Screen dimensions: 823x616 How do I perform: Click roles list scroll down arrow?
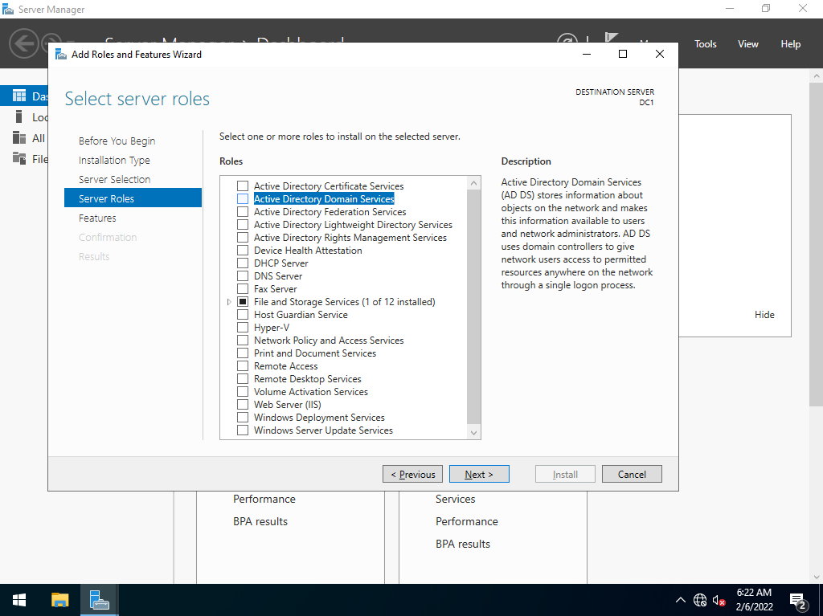tap(473, 432)
